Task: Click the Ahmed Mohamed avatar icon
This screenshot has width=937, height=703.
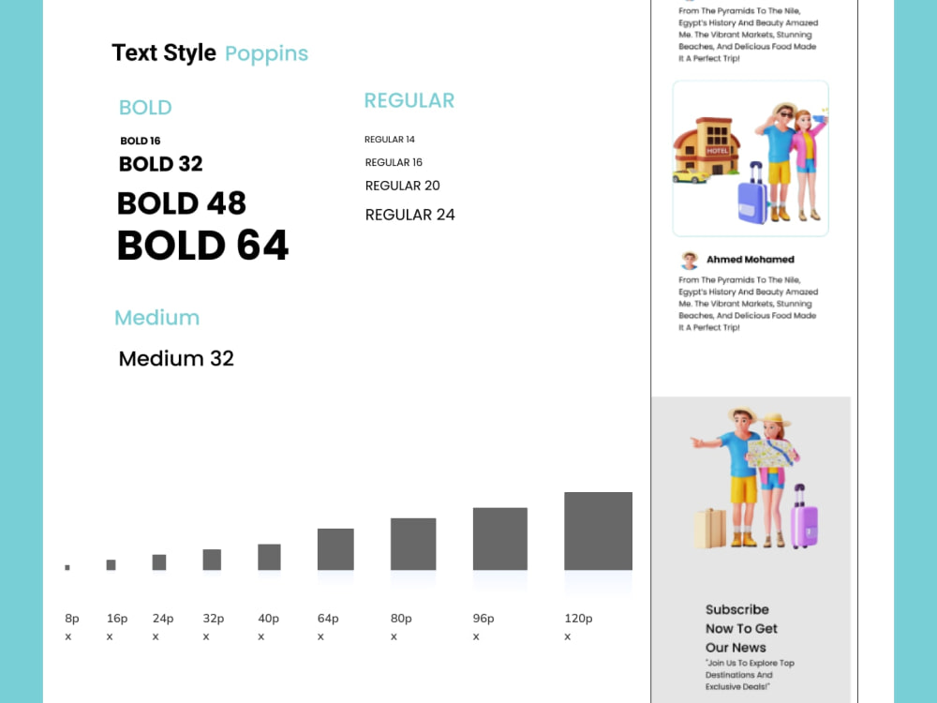Action: point(690,260)
